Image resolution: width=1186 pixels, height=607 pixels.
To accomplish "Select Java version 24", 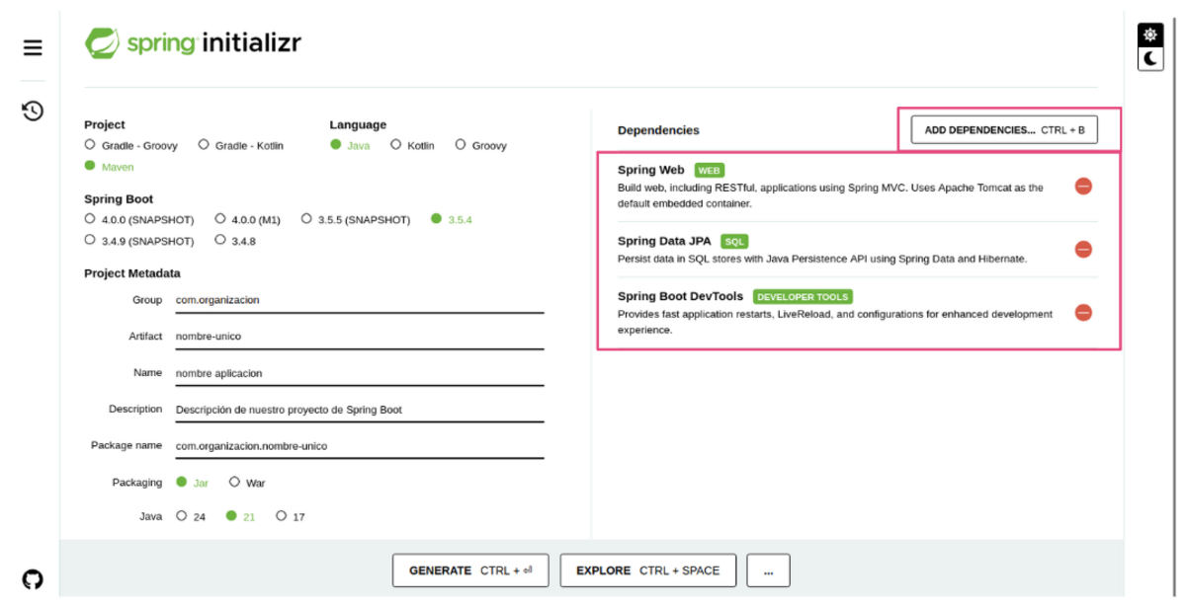I will tap(191, 516).
